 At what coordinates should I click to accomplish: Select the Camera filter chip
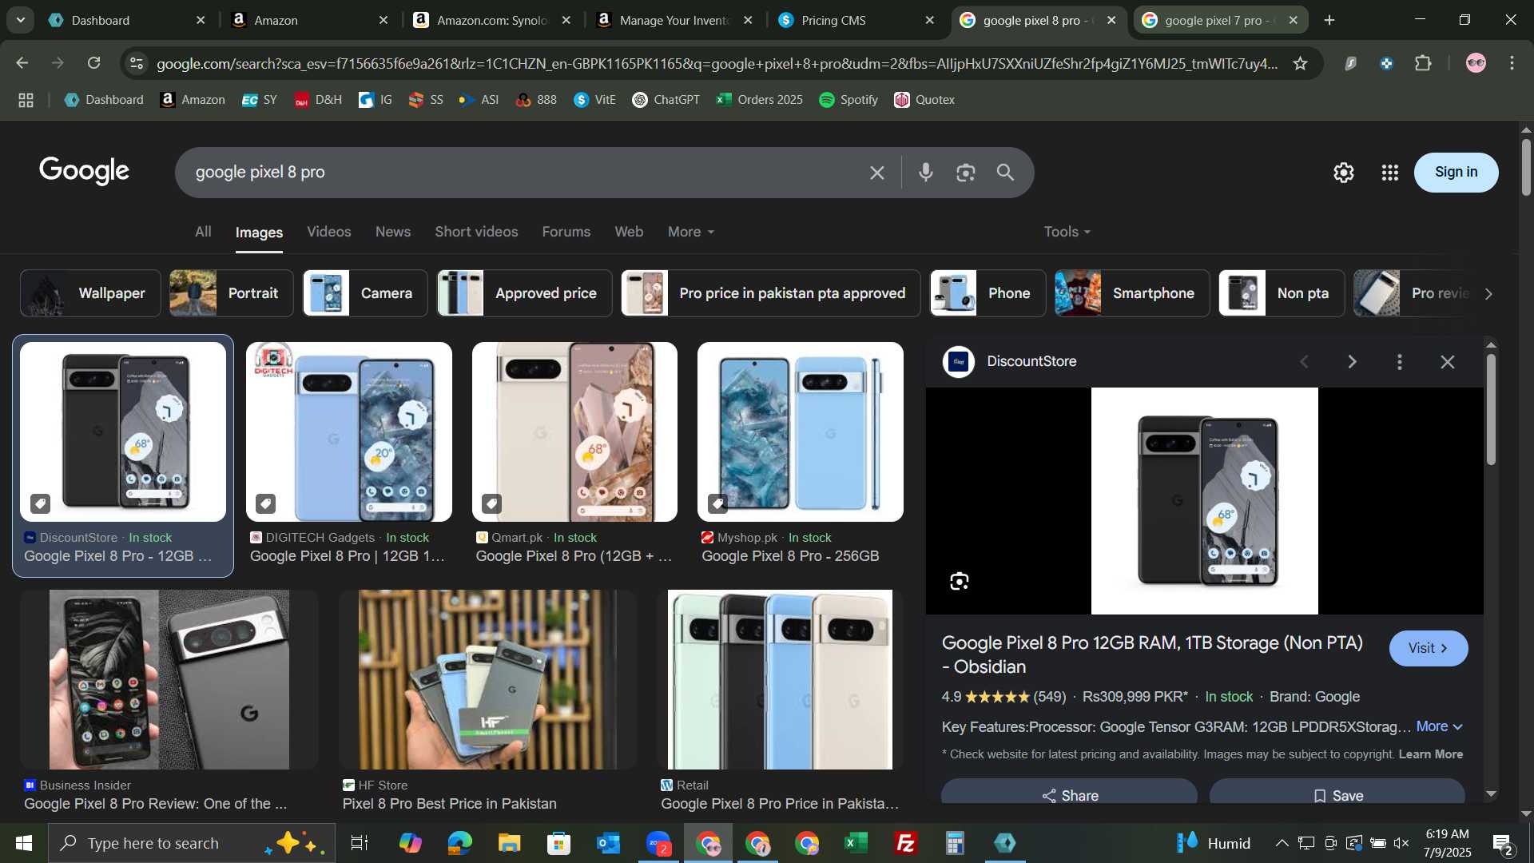pyautogui.click(x=365, y=293)
